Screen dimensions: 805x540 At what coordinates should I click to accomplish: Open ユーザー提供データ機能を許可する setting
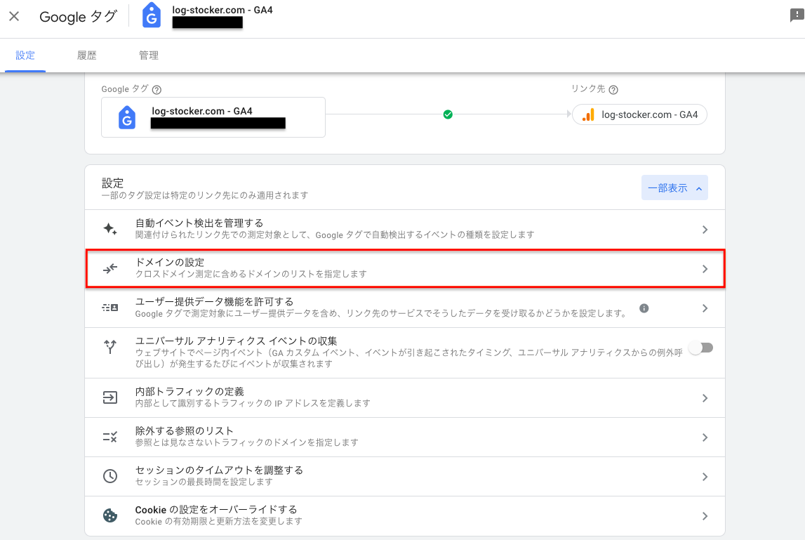click(405, 308)
